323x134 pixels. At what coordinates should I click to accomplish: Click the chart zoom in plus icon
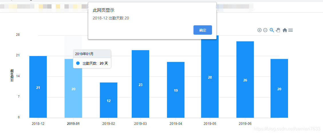259,30
